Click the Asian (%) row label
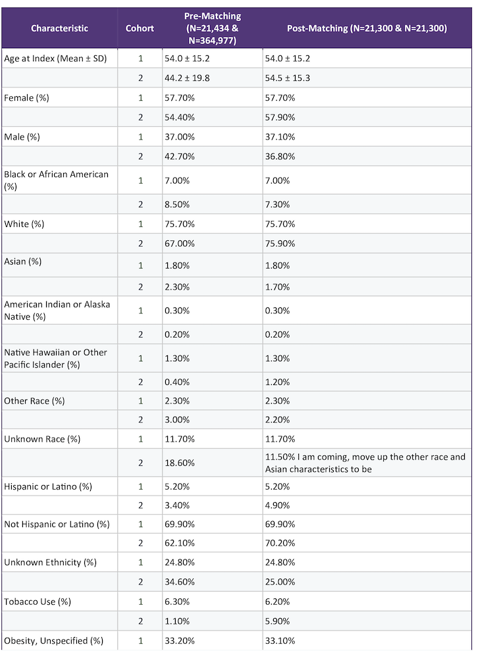 click(x=22, y=261)
